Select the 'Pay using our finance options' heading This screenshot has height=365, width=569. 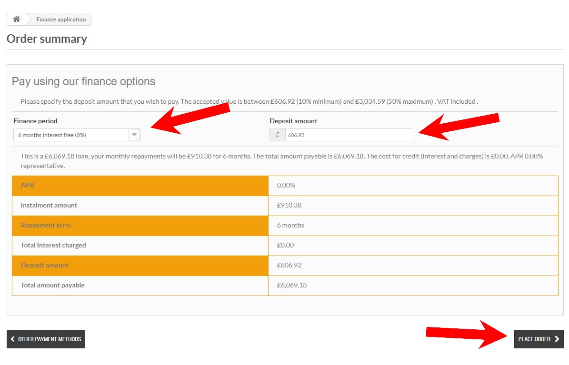(83, 81)
